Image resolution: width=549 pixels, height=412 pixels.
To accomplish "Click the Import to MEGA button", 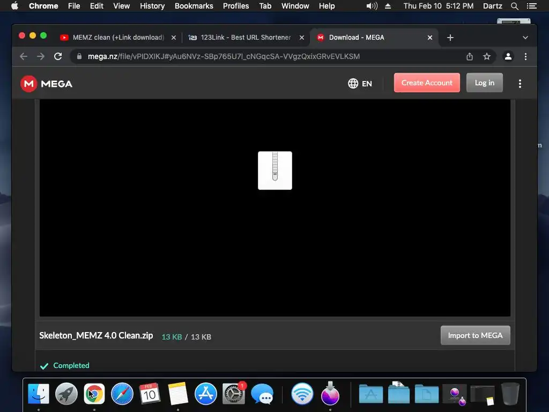I will click(475, 335).
